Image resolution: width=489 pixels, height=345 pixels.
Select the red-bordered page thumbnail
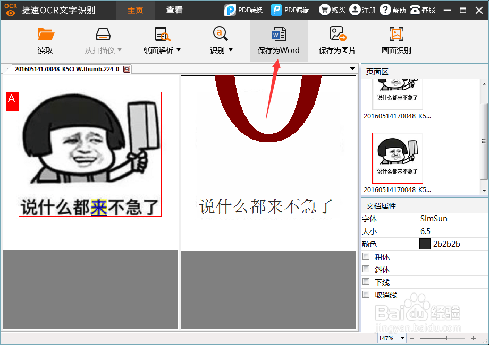[x=398, y=158]
